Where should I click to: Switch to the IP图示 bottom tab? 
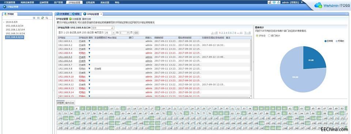point(60,103)
